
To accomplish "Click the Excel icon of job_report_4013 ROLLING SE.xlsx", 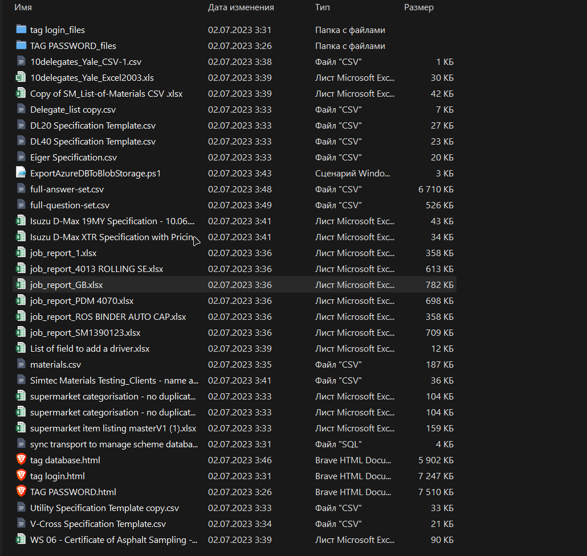I will click(21, 269).
